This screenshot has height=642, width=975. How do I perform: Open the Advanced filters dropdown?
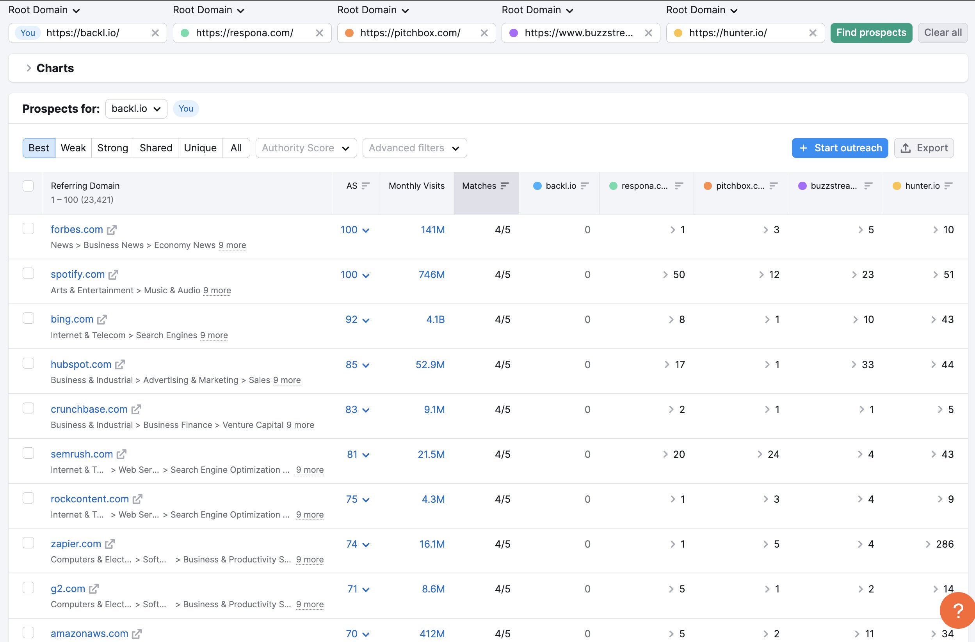[414, 148]
